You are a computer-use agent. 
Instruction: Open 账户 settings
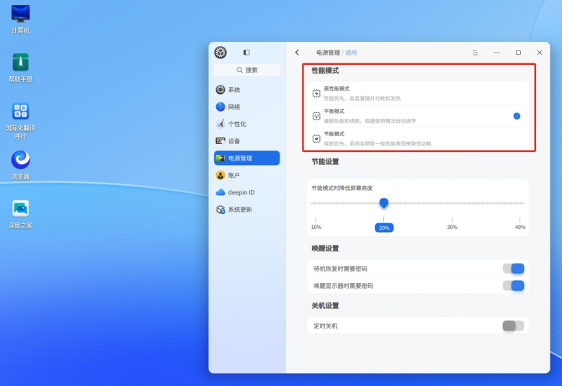247,175
